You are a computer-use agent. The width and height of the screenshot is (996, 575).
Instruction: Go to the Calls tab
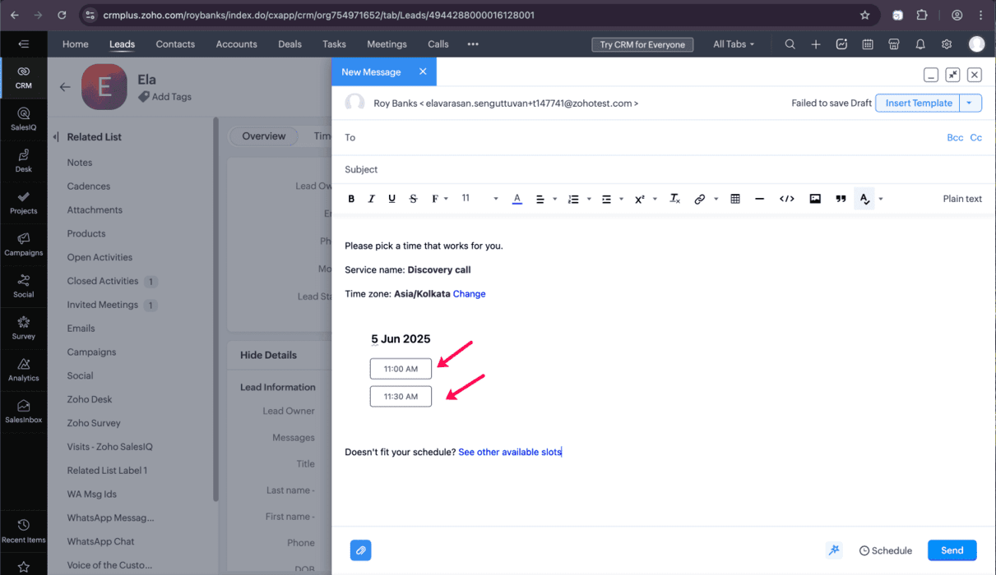coord(438,44)
